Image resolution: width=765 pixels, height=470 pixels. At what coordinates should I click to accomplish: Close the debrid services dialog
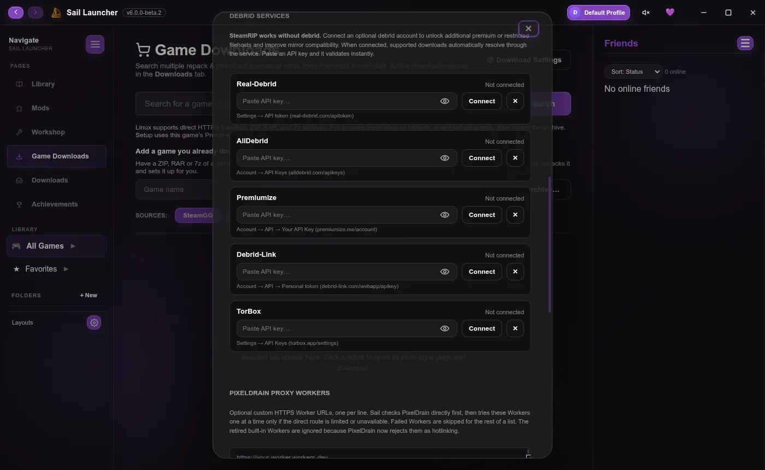pyautogui.click(x=528, y=28)
